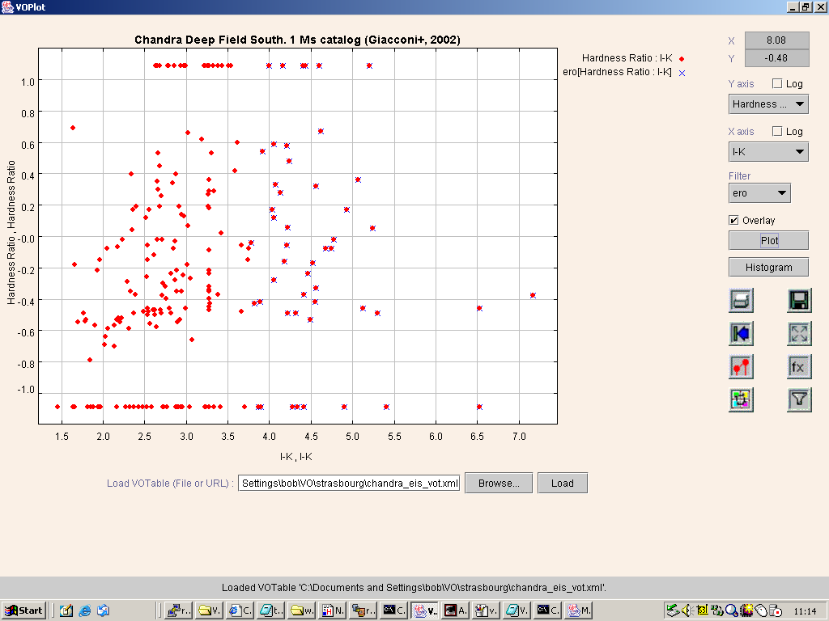Screen dimensions: 829x621
Task: Open the fx function editor icon
Action: point(799,366)
